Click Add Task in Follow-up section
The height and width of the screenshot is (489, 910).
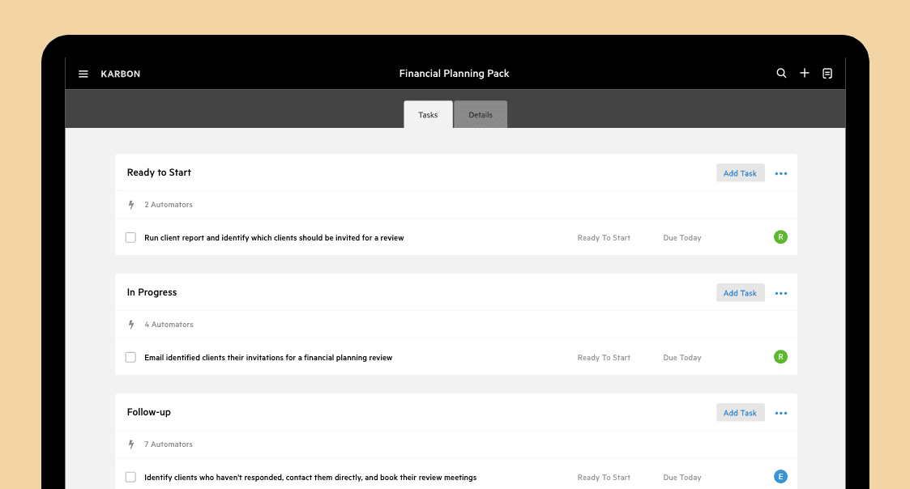coord(740,412)
